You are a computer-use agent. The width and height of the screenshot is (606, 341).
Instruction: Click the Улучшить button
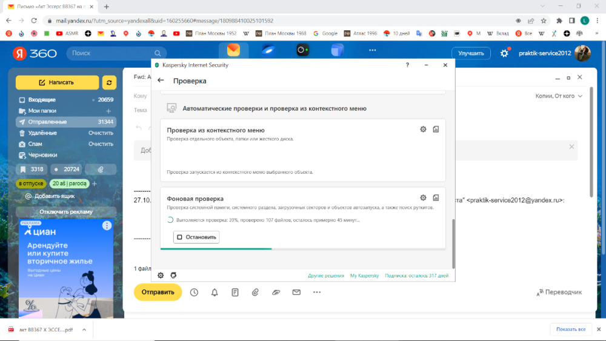point(471,53)
